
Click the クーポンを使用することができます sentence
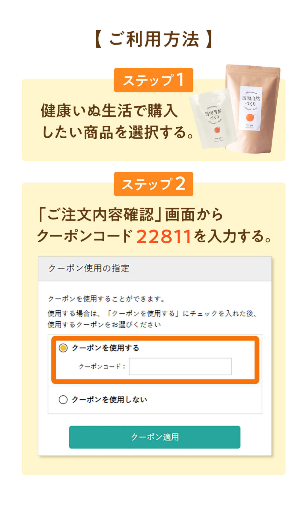107,299
